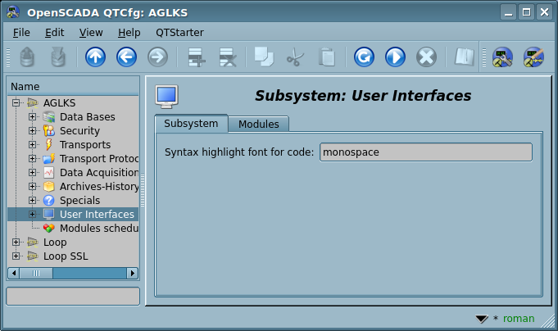Screen dimensions: 558x331
Task: Click the load from database toolbar icon
Action: (27, 57)
